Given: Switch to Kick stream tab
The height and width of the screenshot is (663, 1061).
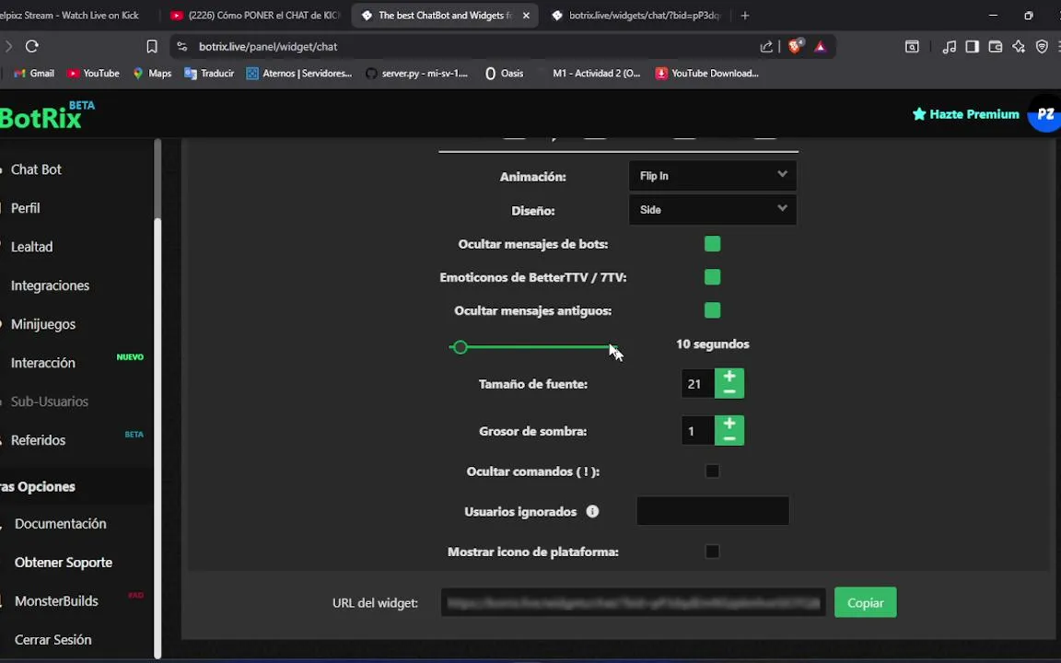Looking at the screenshot, I should click(71, 15).
